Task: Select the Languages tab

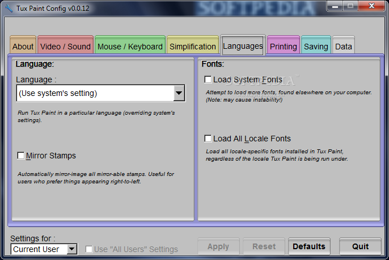Action: (x=243, y=45)
